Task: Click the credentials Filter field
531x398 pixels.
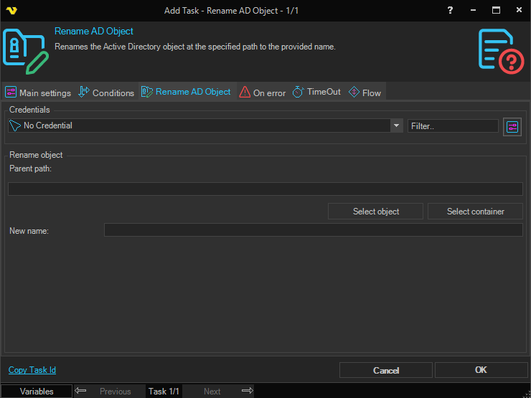Action: [x=453, y=125]
